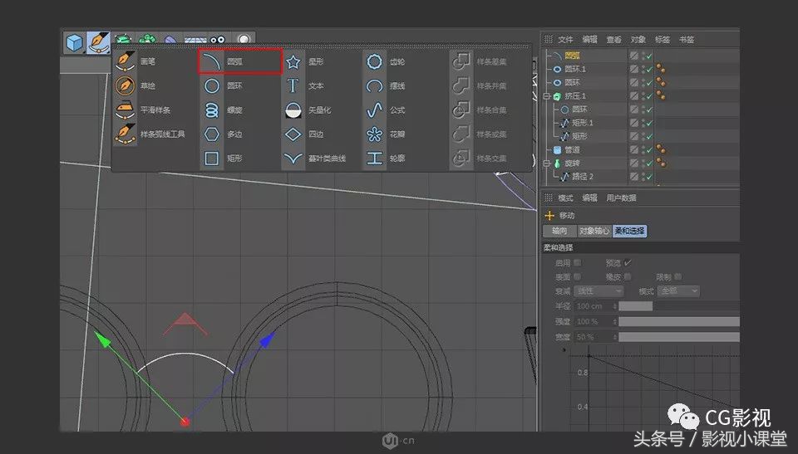
Task: Click the cube primitive icon in toolbar
Action: point(75,42)
